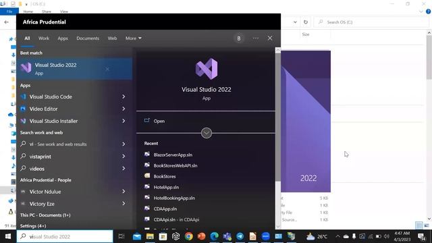
Task: Click the Open icon in preview pane
Action: (x=147, y=121)
